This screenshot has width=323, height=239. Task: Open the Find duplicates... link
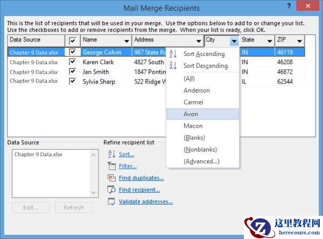click(141, 178)
